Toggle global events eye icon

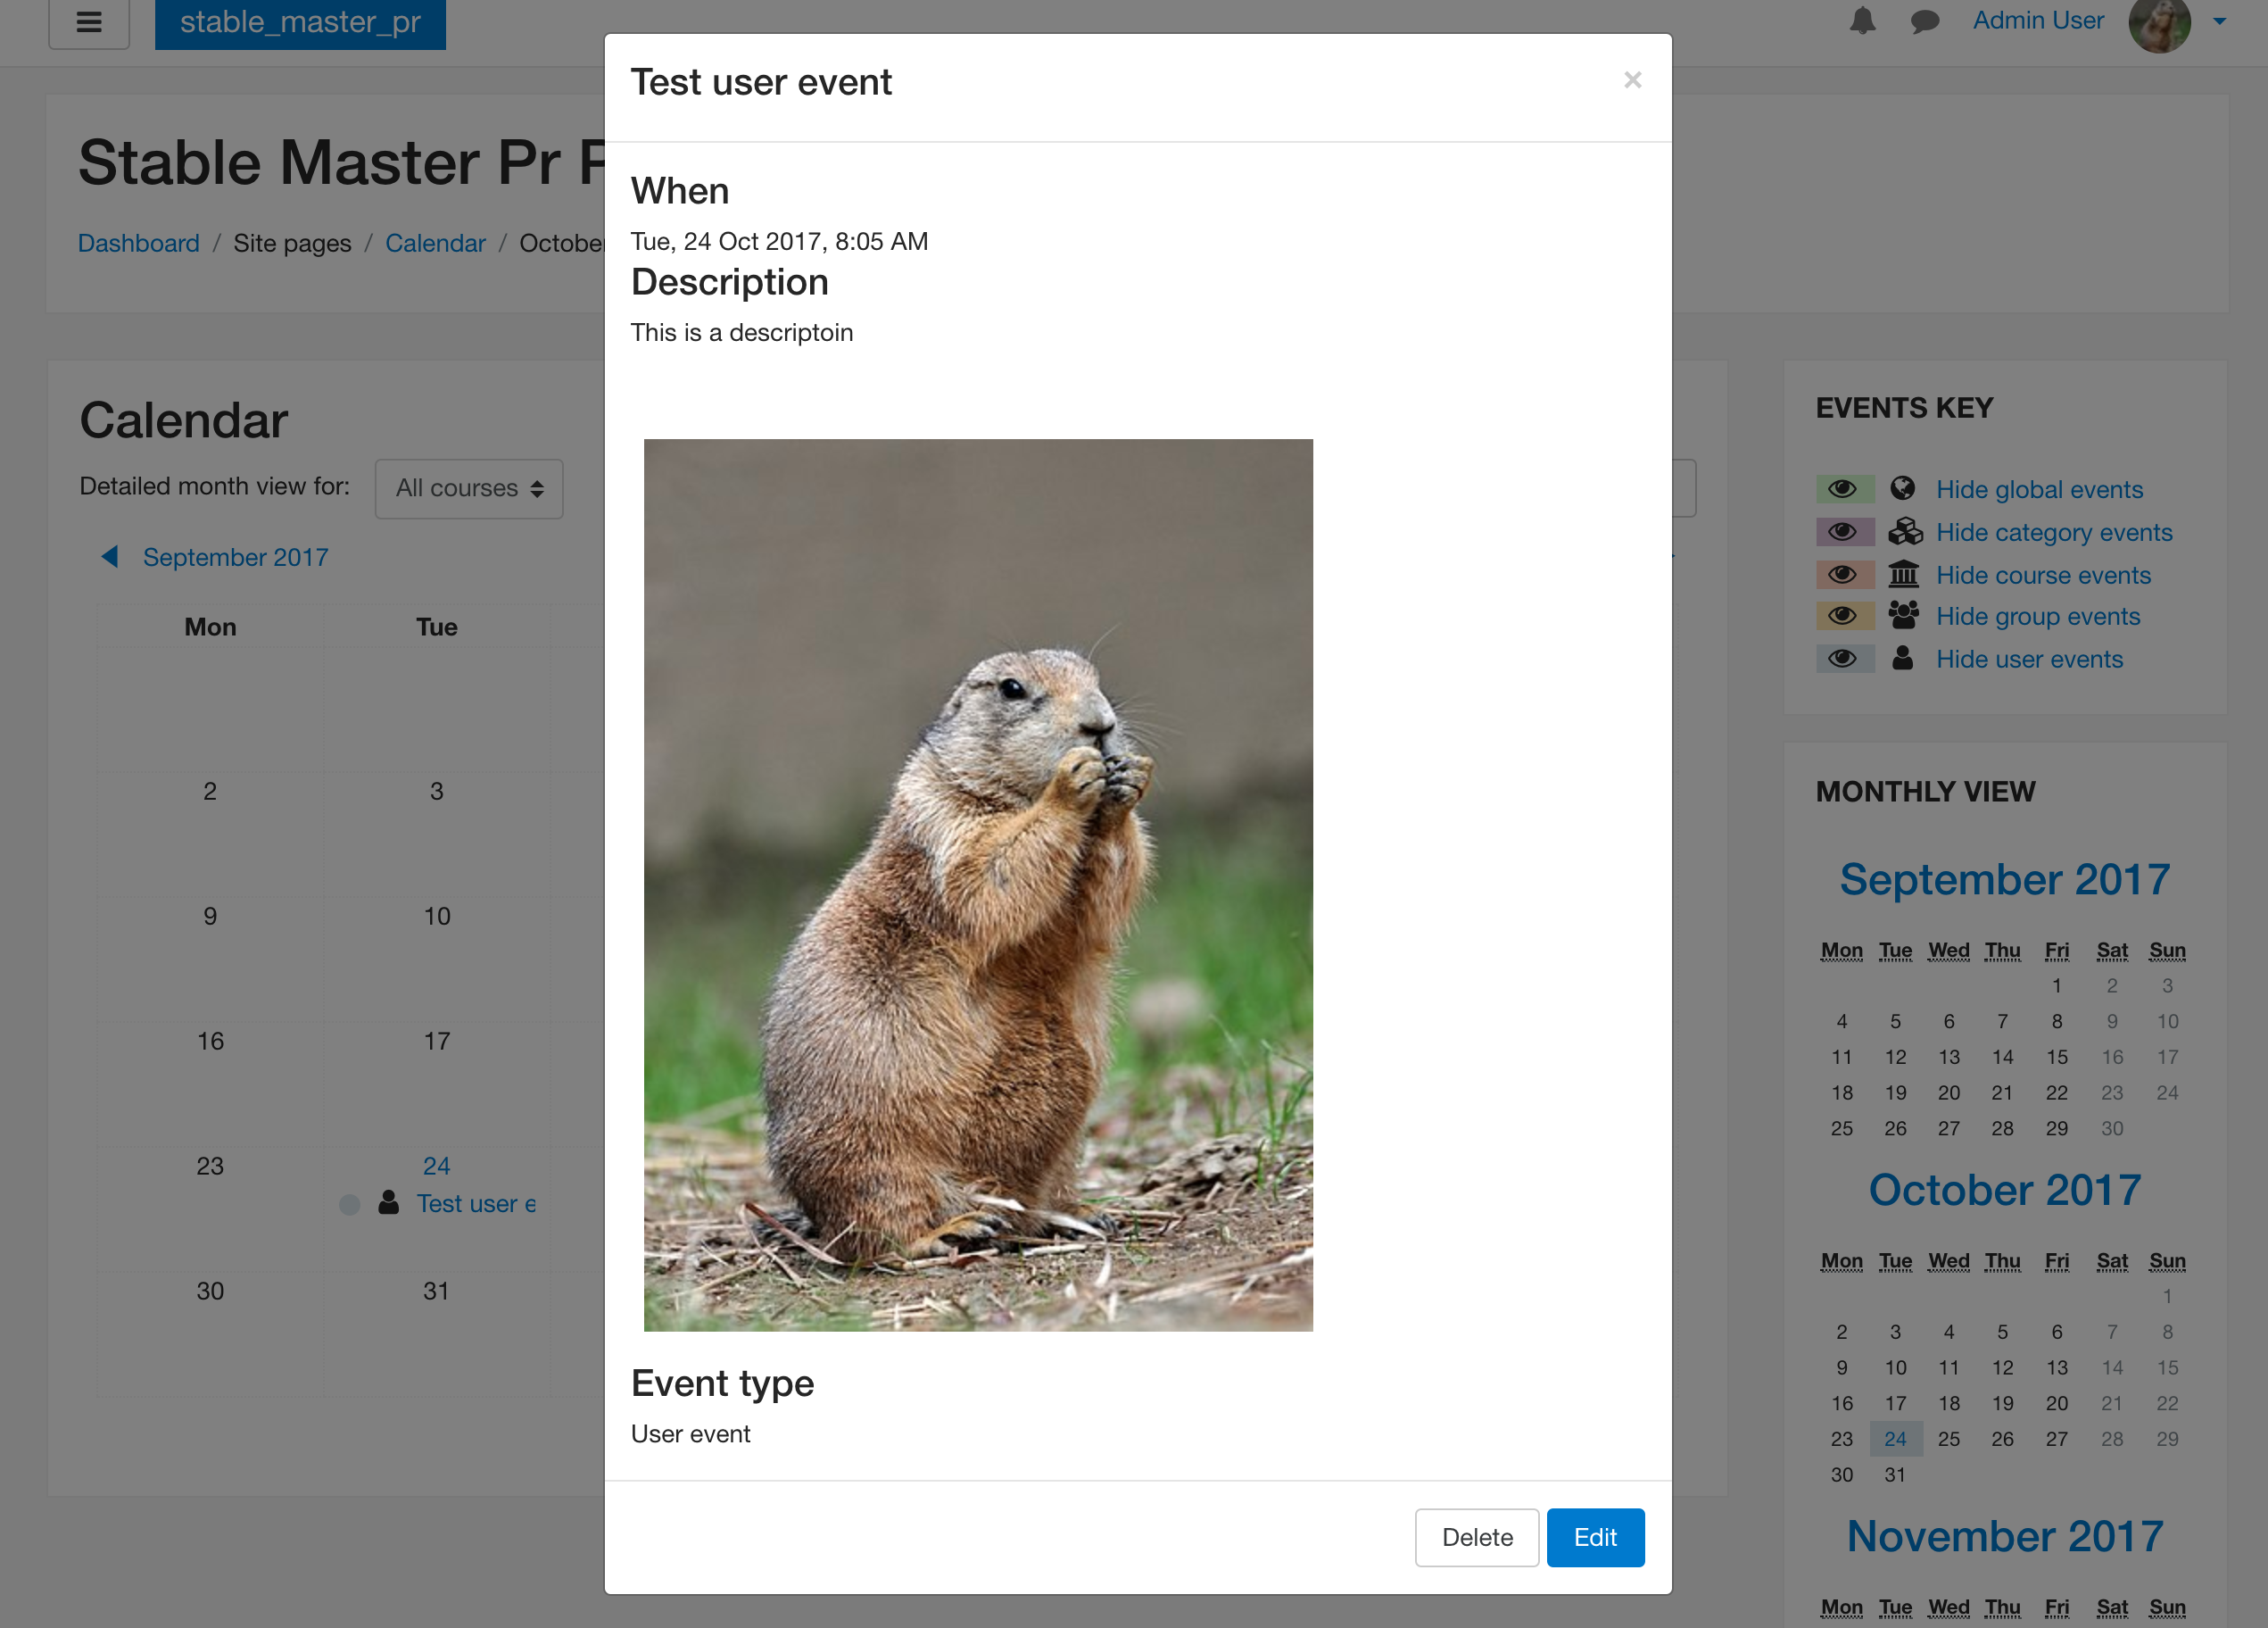click(1843, 488)
